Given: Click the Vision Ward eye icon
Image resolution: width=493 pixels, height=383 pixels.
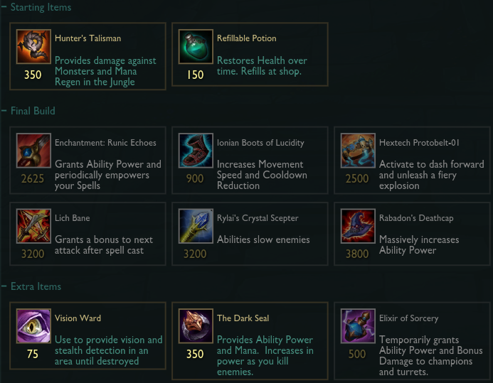Looking at the screenshot, I should pyautogui.click(x=33, y=326).
